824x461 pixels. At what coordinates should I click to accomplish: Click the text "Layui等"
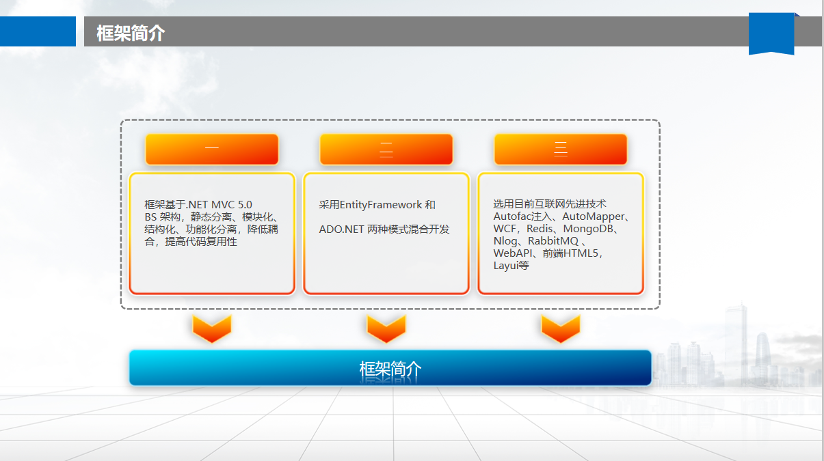pyautogui.click(x=511, y=266)
